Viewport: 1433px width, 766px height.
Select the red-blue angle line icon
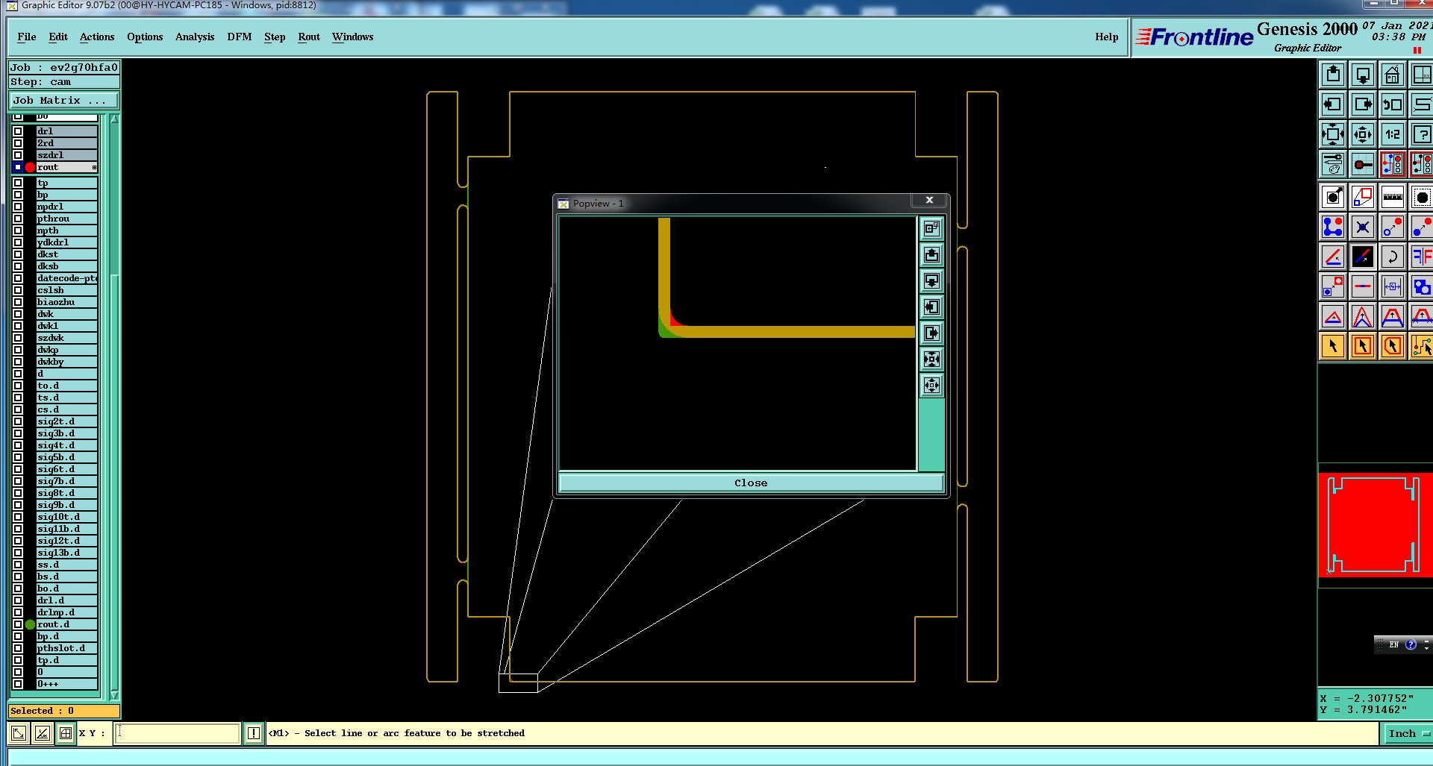[x=1333, y=257]
